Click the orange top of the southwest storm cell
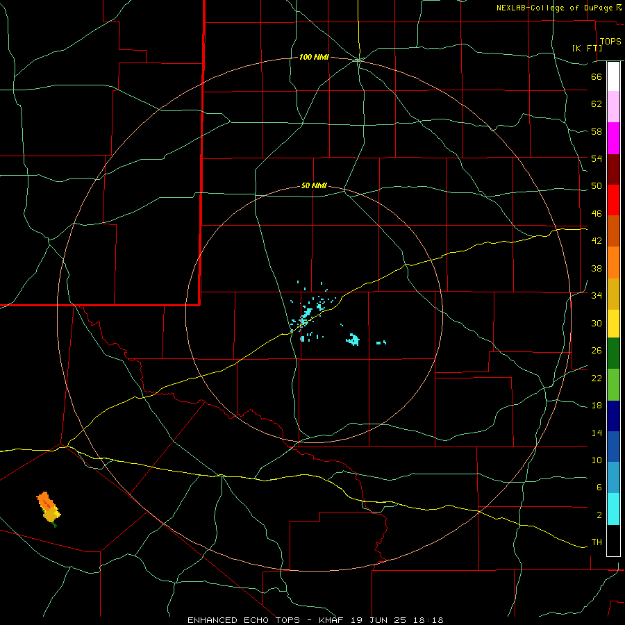Viewport: 625px width, 625px height. coord(44,499)
